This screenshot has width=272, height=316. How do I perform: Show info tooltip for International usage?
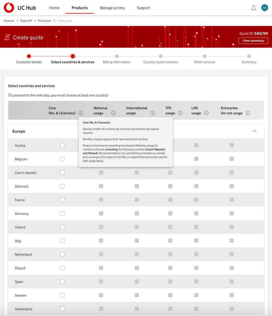point(152,113)
